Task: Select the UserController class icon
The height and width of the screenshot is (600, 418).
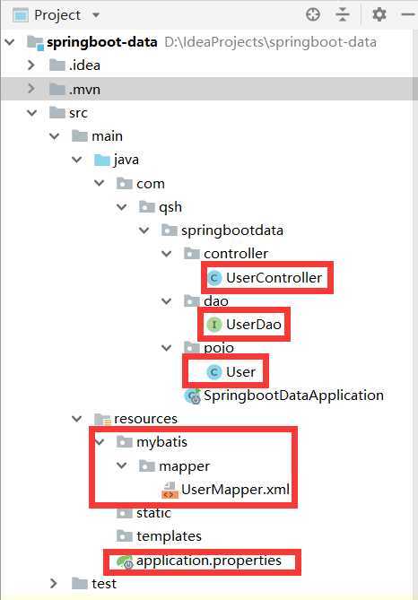Action: point(214,277)
